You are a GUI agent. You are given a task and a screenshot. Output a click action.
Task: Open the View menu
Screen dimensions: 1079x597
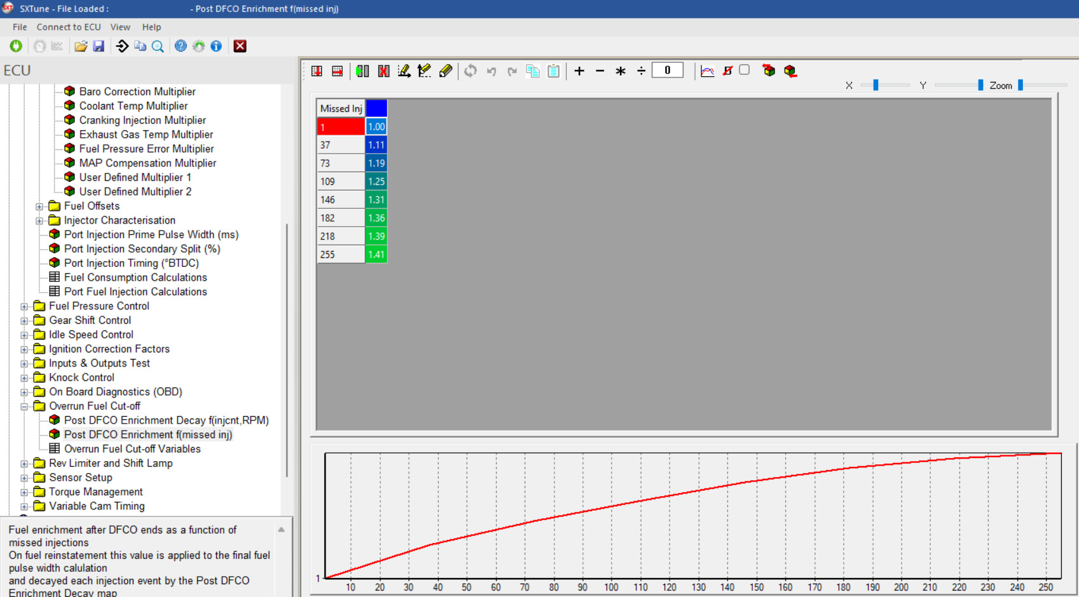120,27
